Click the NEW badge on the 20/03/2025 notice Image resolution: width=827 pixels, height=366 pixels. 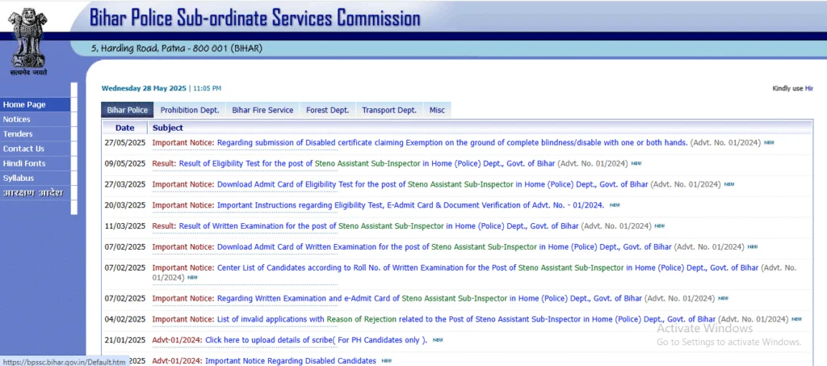point(615,205)
